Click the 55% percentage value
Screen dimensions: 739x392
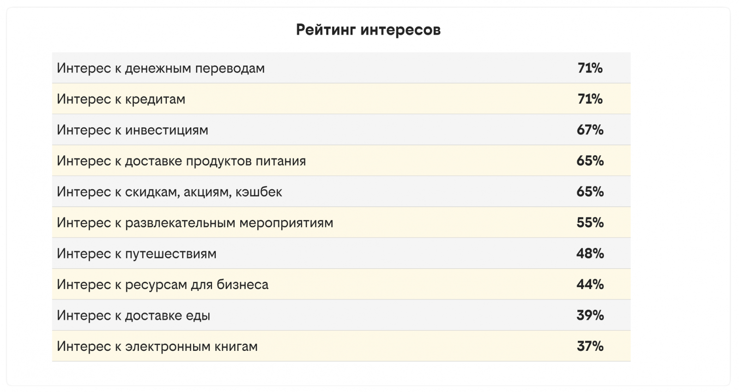[590, 223]
